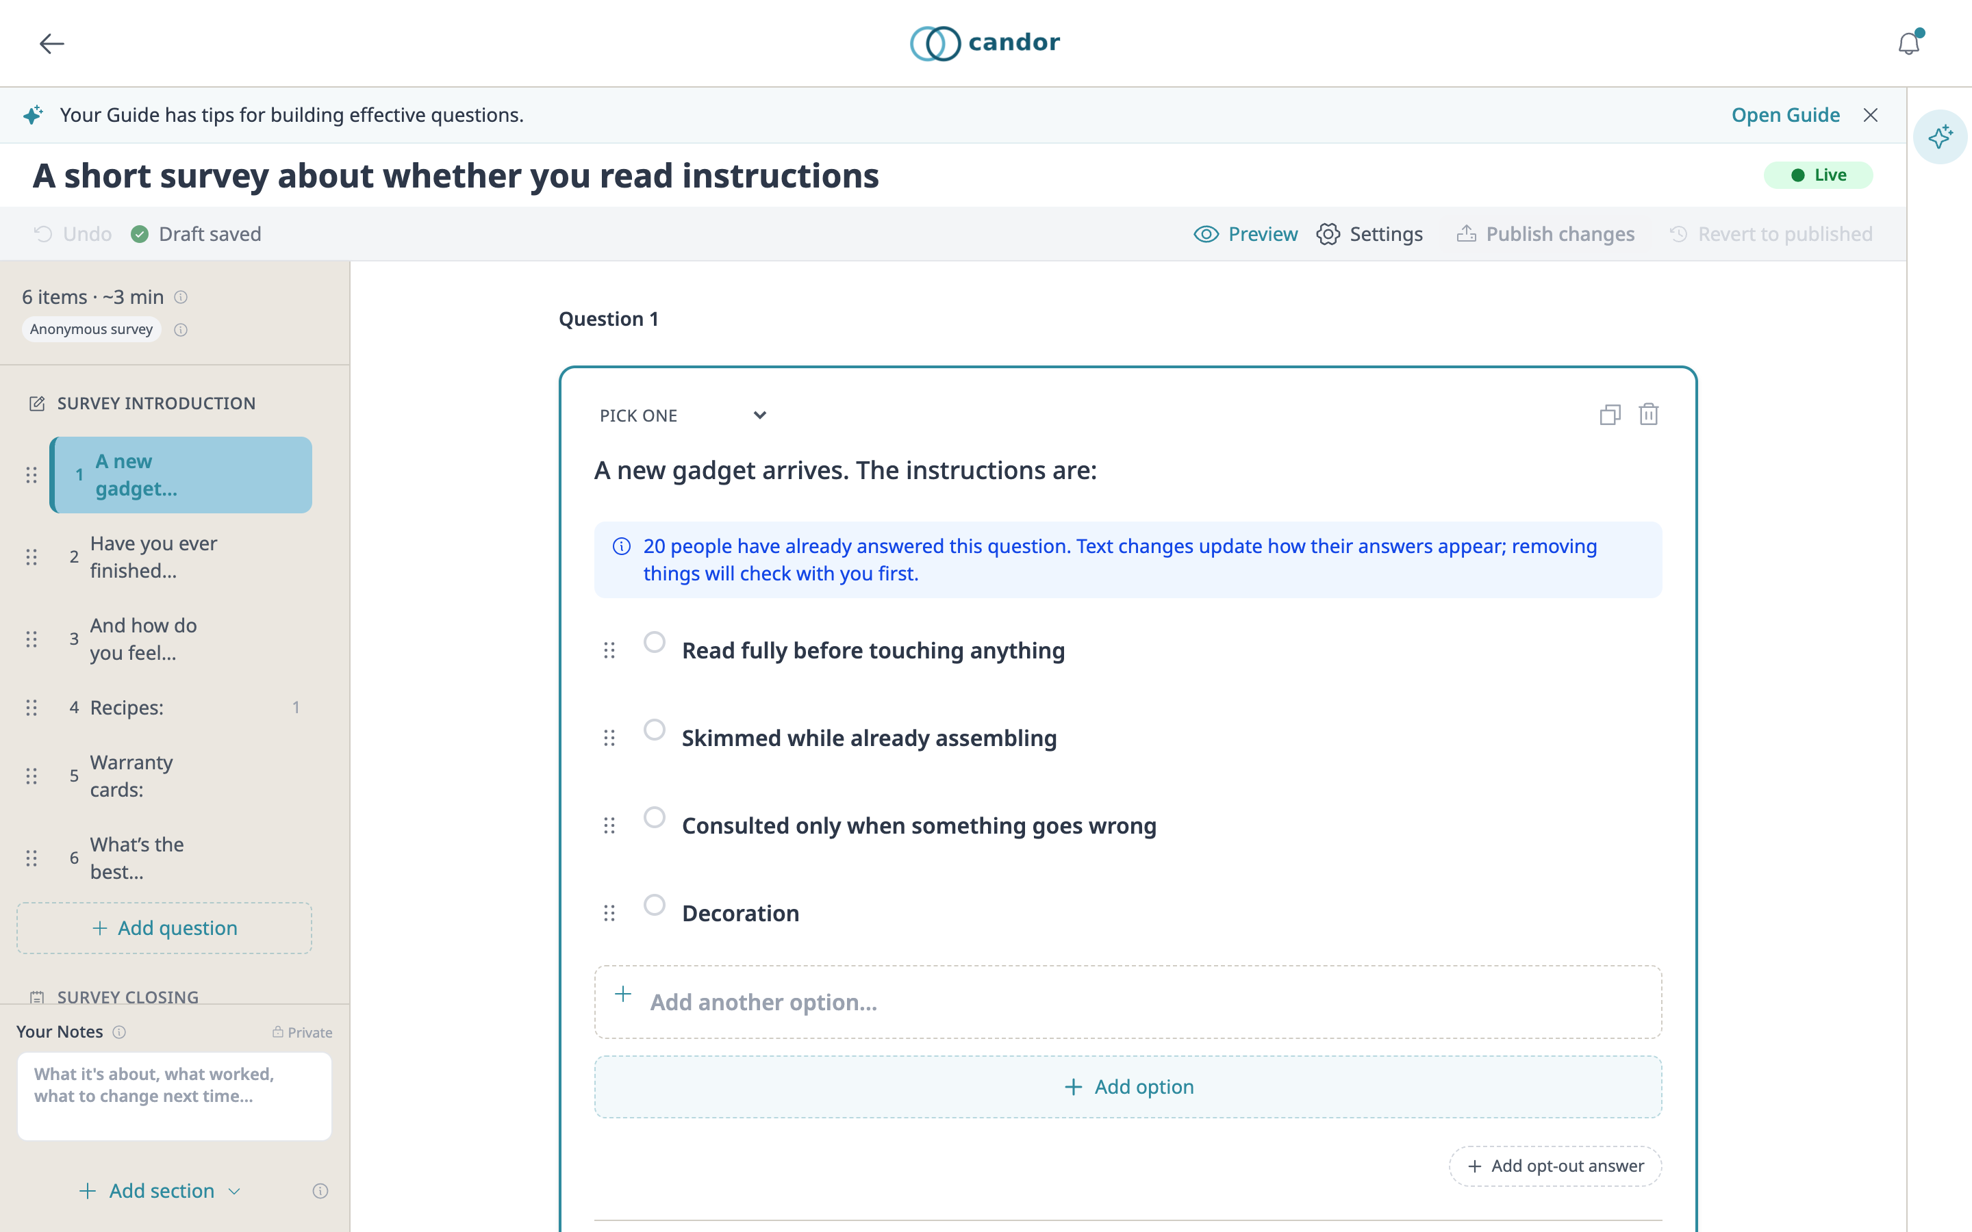Click the info icon next to 6 items ~3 min
The height and width of the screenshot is (1232, 1972).
coord(181,298)
